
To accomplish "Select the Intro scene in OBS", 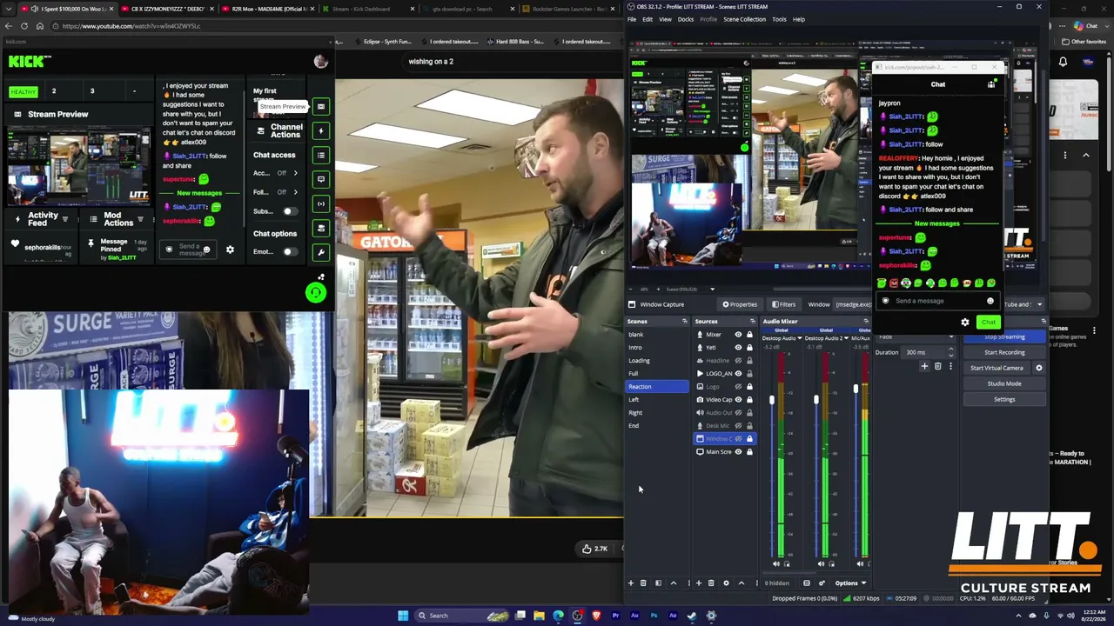I will [657, 348].
